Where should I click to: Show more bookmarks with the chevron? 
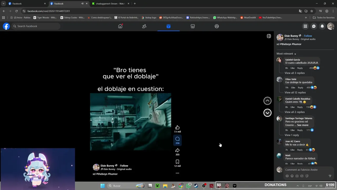(x=306, y=18)
